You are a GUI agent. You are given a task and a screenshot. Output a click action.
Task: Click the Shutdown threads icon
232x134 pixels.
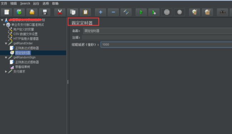tap(180, 12)
